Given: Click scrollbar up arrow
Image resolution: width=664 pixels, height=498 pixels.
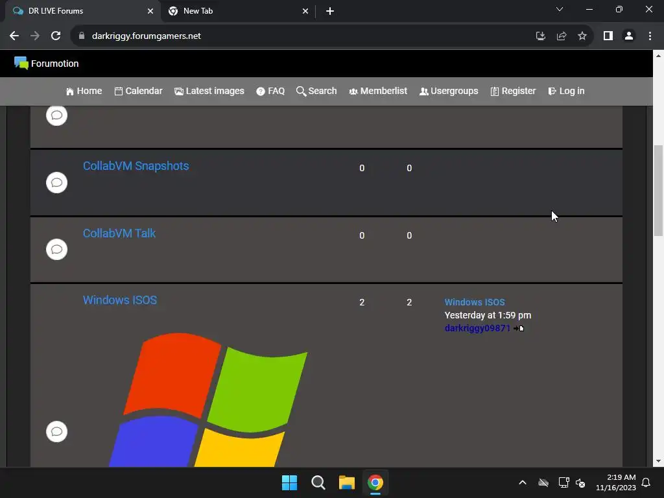Looking at the screenshot, I should point(658,55).
